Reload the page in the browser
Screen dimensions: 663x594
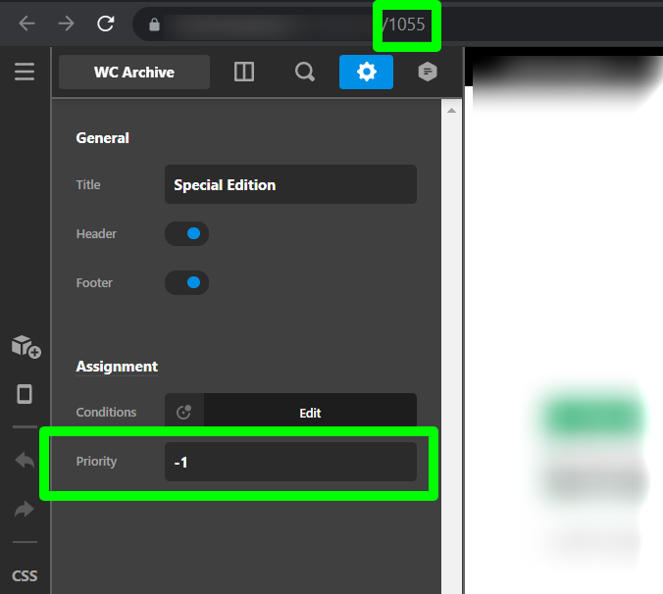106,24
